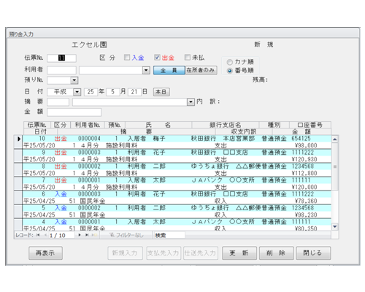The height and width of the screenshot is (292, 365).
Task: Select row marker for slip number 6
Action: pos(18,197)
